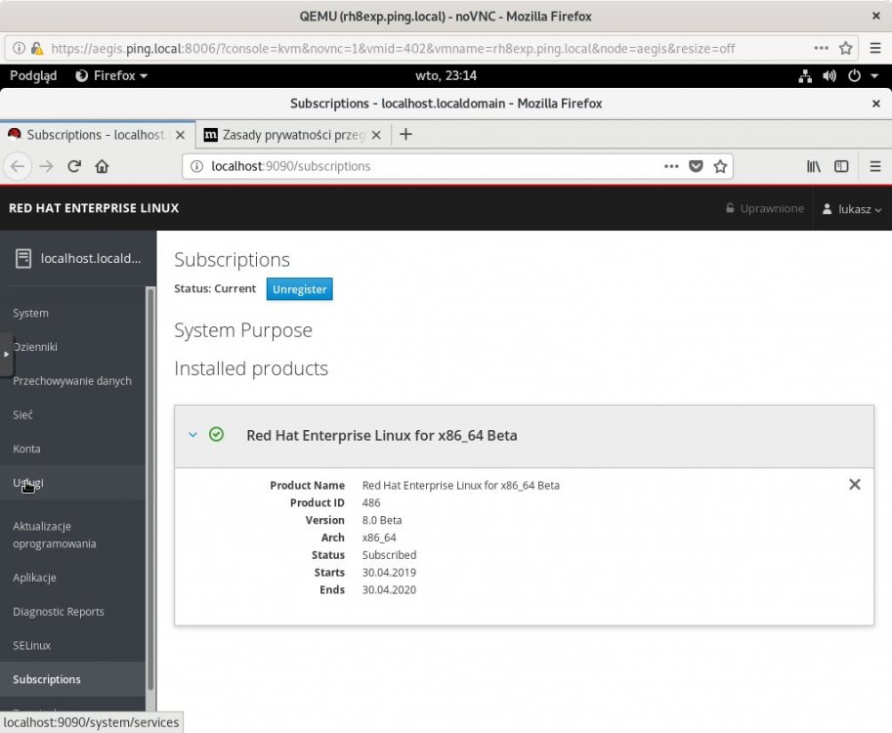Click the green subscribed checkmark icon

tap(216, 435)
